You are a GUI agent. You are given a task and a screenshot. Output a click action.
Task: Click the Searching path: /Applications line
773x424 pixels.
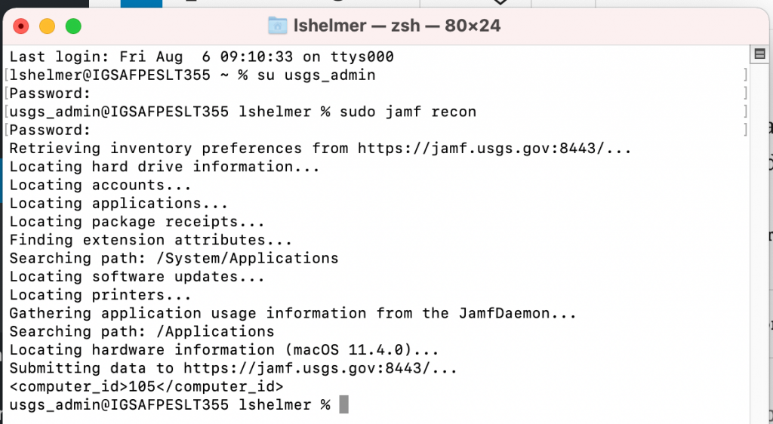point(142,331)
